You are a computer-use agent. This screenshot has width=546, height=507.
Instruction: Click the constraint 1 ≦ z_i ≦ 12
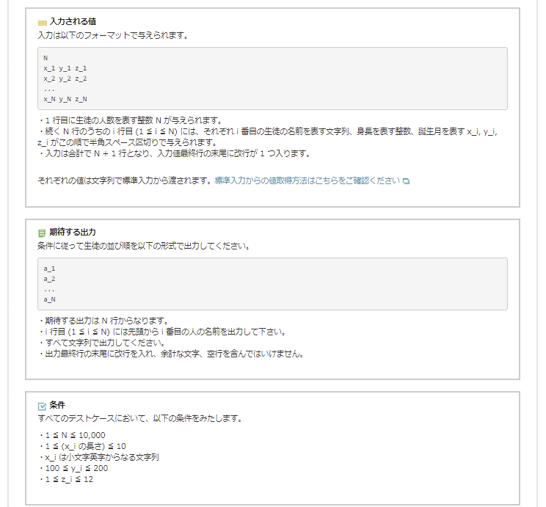pyautogui.click(x=68, y=479)
